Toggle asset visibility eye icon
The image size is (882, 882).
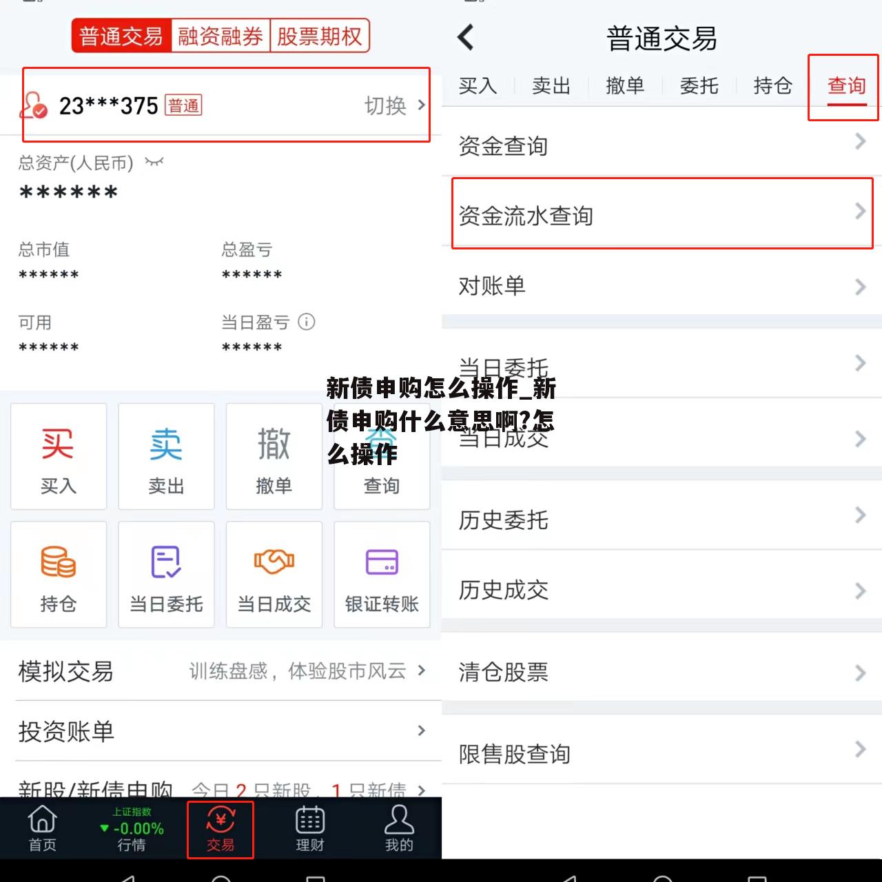[154, 163]
